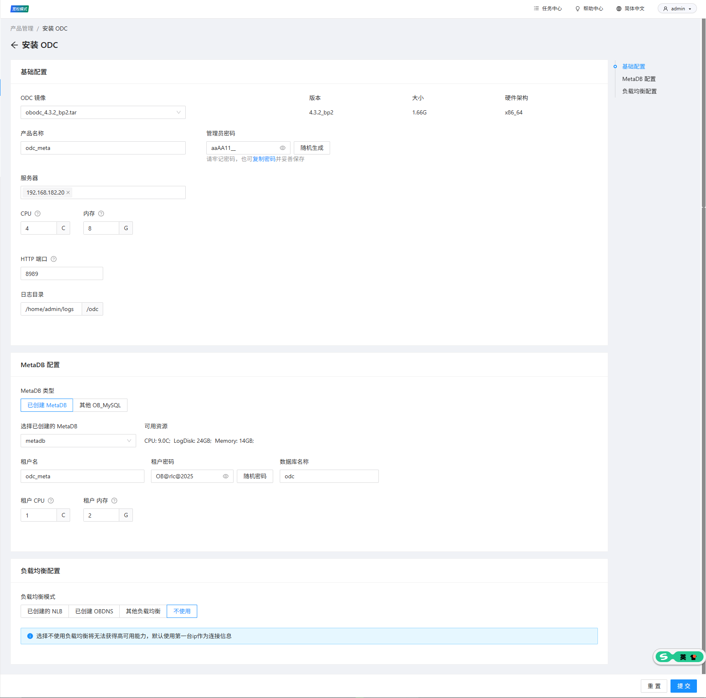Jump to 负载均衡配置 anchor
The width and height of the screenshot is (706, 698).
point(639,91)
